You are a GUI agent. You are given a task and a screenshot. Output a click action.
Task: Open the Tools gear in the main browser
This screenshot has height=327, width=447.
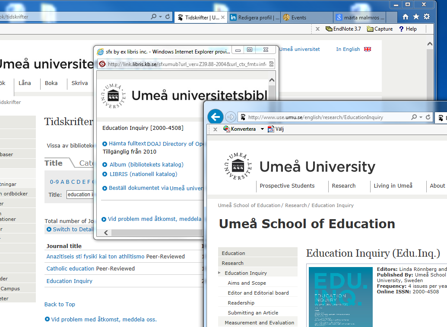pos(426,17)
